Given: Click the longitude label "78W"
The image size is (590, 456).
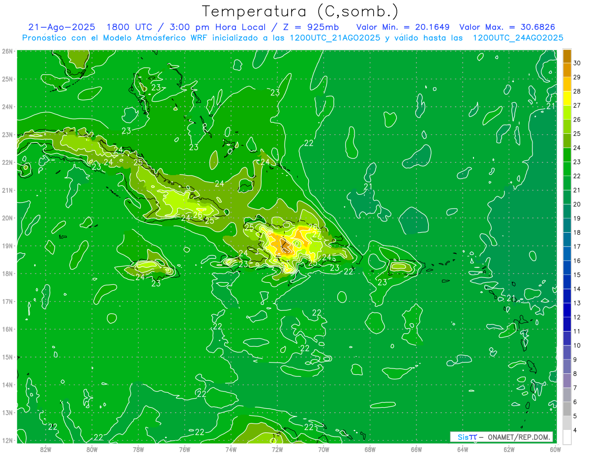Looking at the screenshot, I should (138, 449).
